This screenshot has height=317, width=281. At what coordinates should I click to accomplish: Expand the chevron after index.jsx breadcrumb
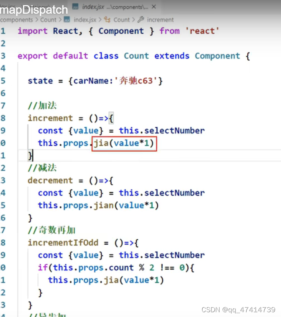[100, 20]
